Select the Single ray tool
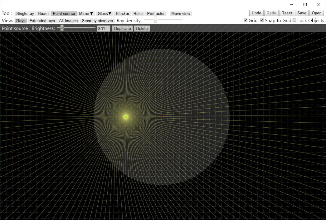Image resolution: width=326 pixels, height=220 pixels. pos(25,14)
